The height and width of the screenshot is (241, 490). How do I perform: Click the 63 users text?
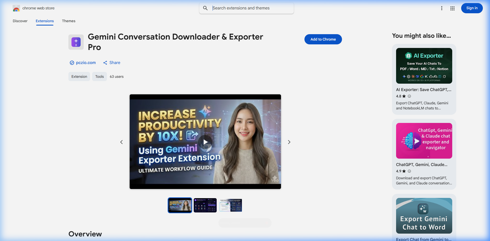[x=117, y=77]
